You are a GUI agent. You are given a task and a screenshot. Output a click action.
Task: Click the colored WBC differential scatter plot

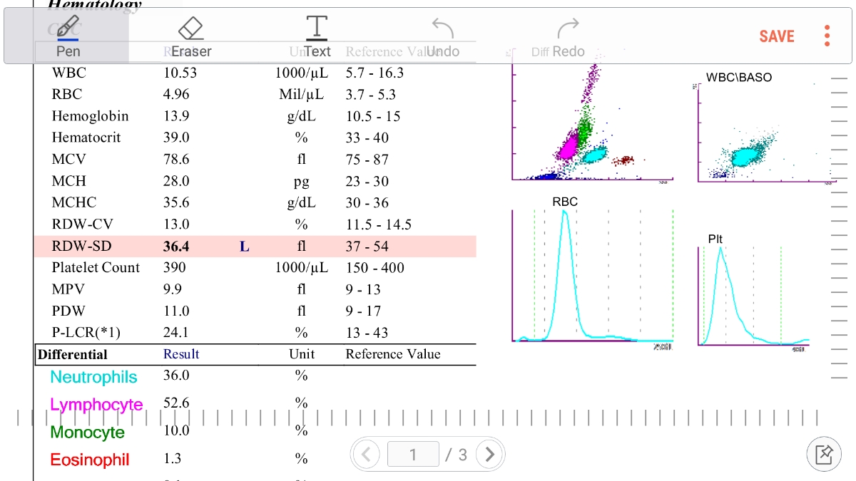click(x=592, y=121)
